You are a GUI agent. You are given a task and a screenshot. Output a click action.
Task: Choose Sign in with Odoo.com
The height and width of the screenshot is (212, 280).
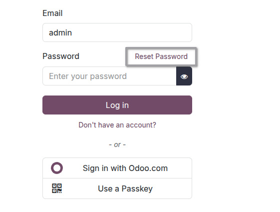pos(117,168)
